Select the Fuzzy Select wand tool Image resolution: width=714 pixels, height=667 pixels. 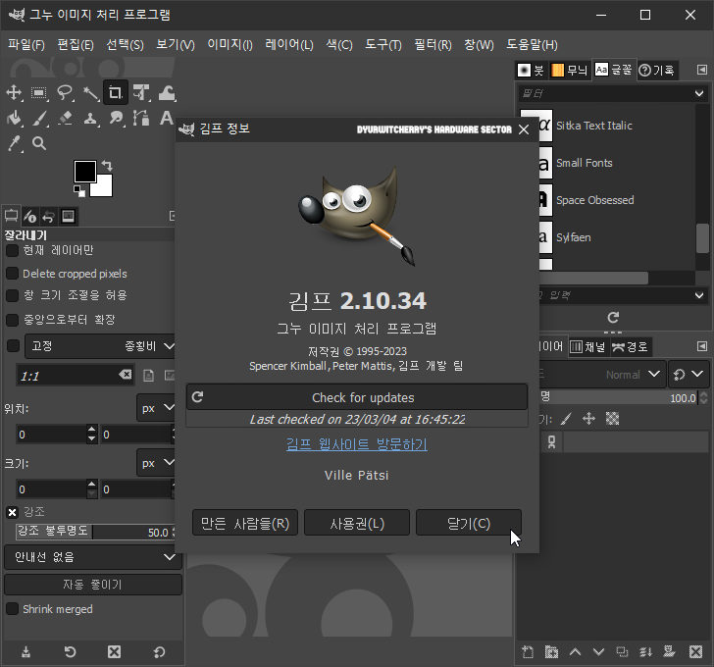coord(90,93)
